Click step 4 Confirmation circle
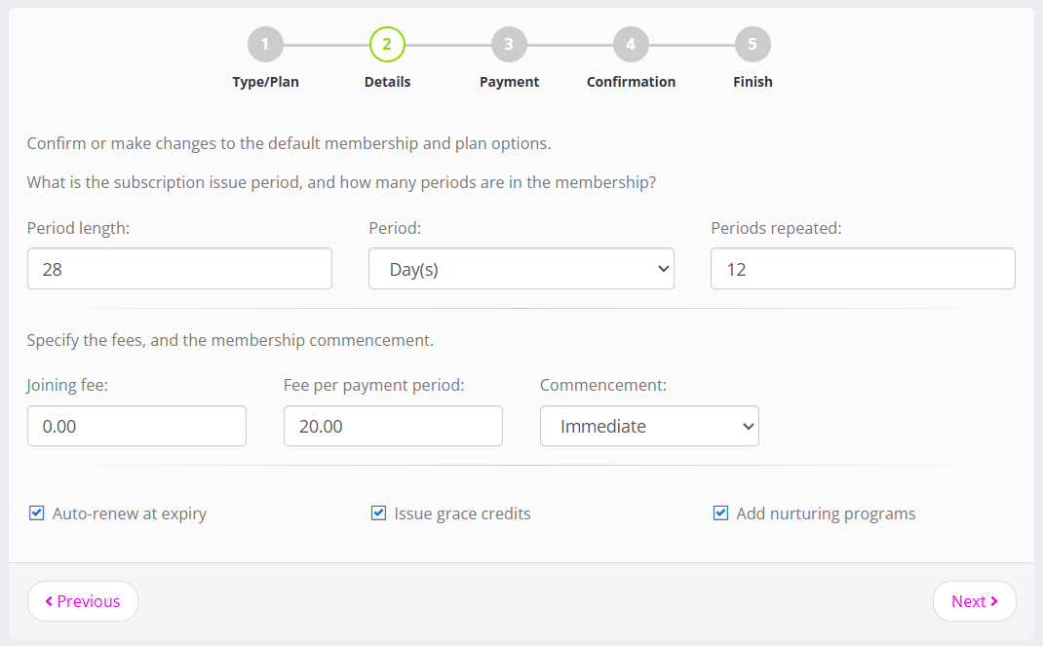The height and width of the screenshot is (646, 1043). (x=631, y=44)
